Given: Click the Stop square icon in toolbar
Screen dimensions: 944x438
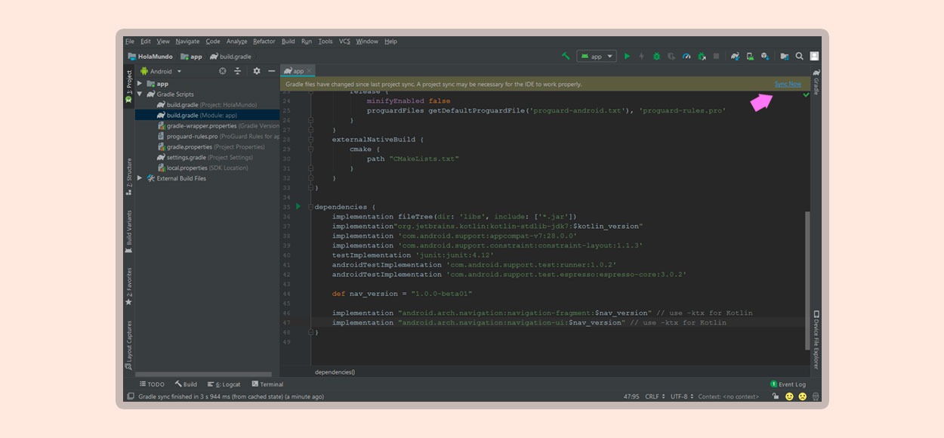Looking at the screenshot, I should pos(716,56).
